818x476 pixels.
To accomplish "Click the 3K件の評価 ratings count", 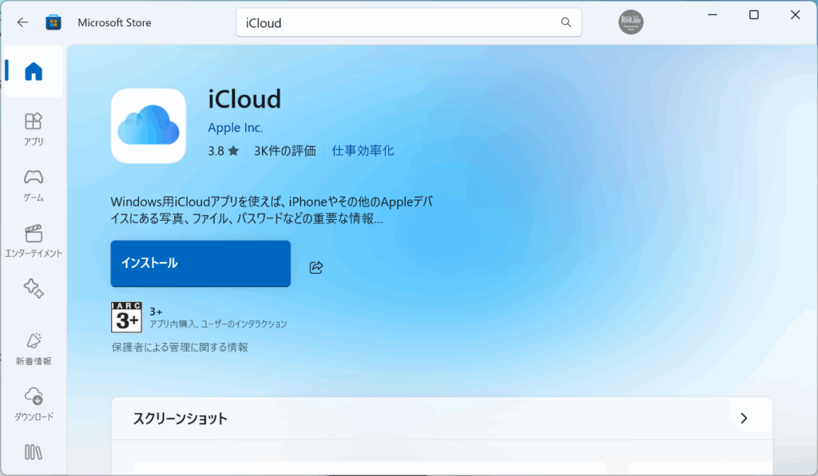I will pos(285,151).
